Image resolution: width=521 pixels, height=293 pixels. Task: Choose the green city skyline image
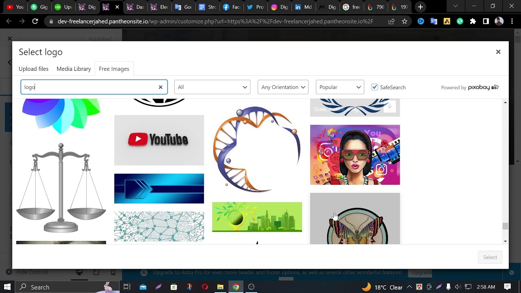coord(257,217)
